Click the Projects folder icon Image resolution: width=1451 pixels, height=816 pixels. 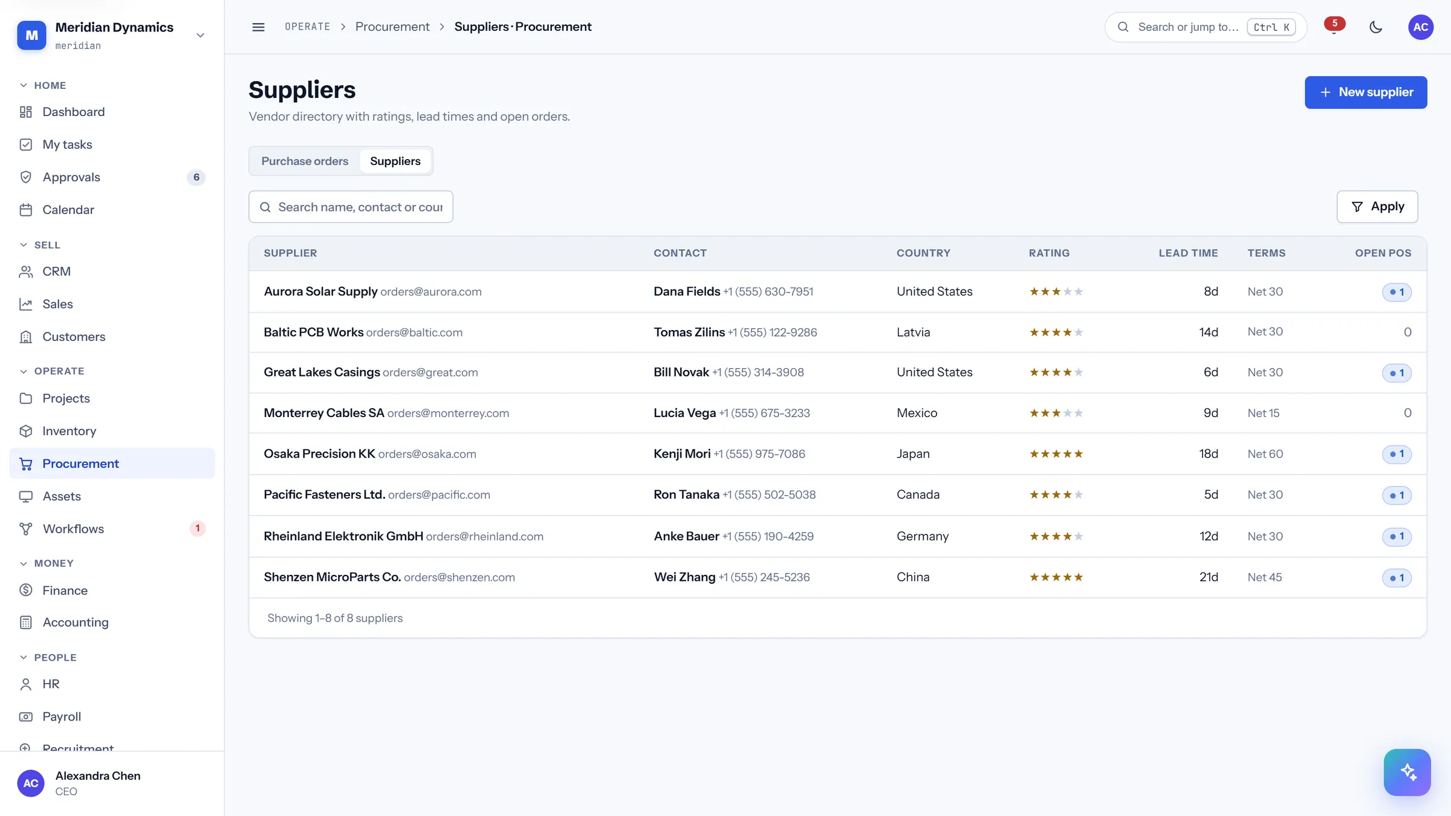(25, 398)
